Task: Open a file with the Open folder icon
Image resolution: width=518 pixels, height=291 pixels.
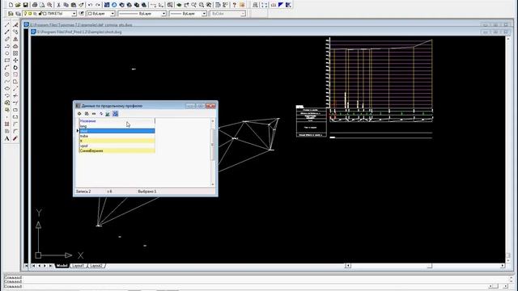Action: tap(18, 5)
